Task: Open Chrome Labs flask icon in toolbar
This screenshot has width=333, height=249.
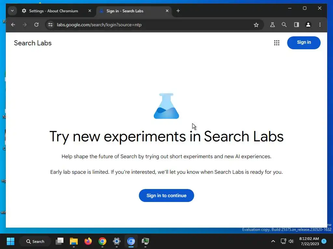Action: 272,25
